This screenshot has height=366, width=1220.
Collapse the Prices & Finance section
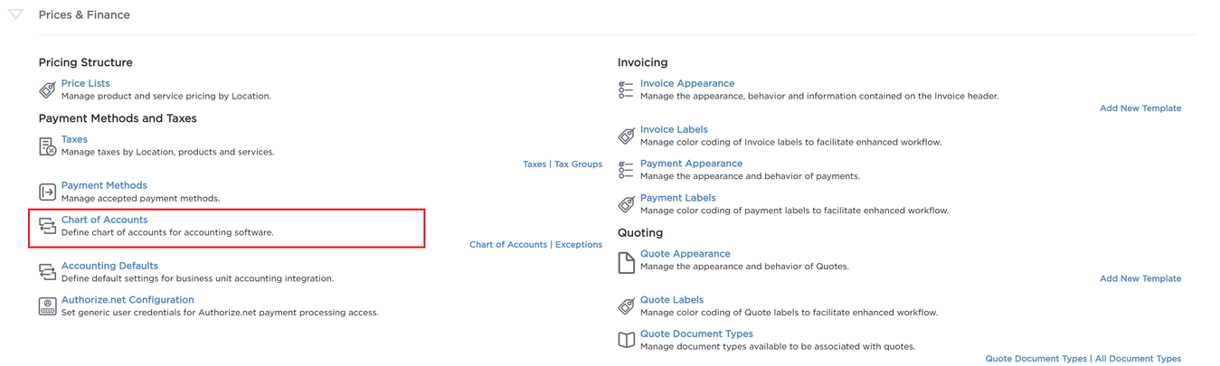tap(15, 14)
